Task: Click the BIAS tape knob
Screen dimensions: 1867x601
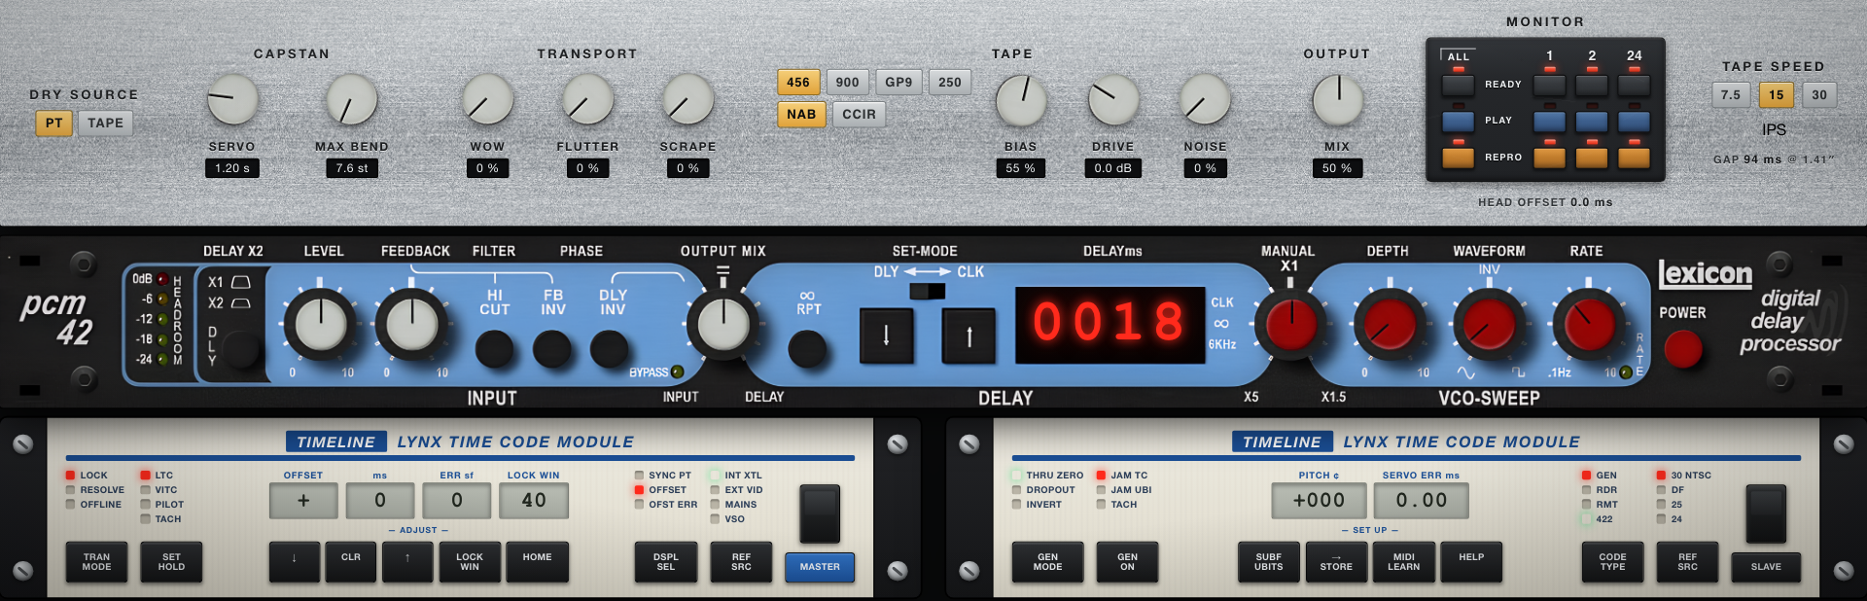Action: click(1021, 99)
